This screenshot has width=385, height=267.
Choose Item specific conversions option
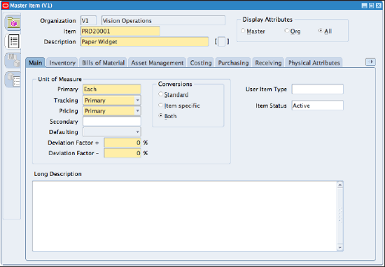point(160,105)
